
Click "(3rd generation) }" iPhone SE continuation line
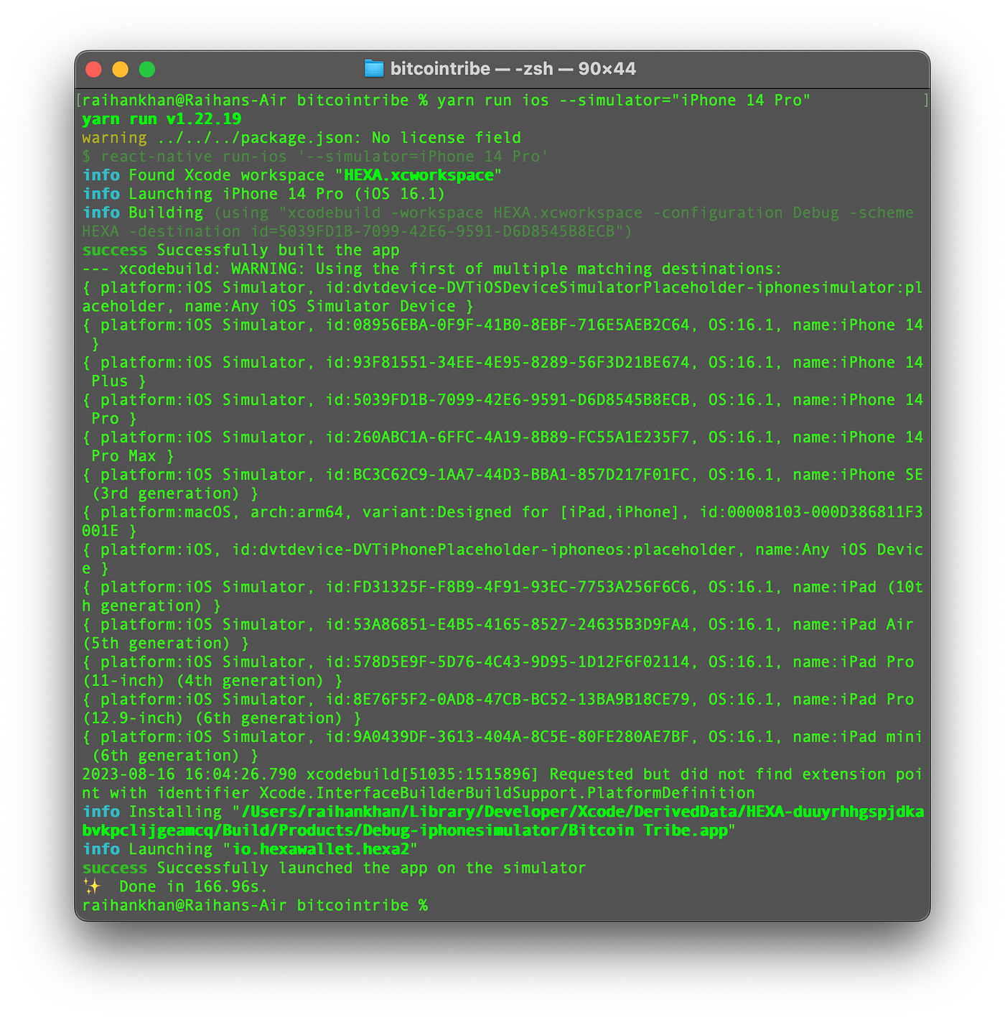point(175,493)
